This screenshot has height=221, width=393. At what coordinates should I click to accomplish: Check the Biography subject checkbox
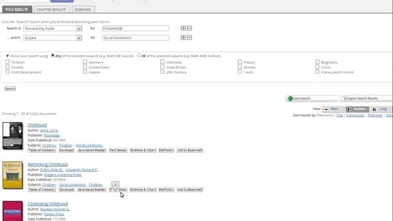[x=317, y=62]
